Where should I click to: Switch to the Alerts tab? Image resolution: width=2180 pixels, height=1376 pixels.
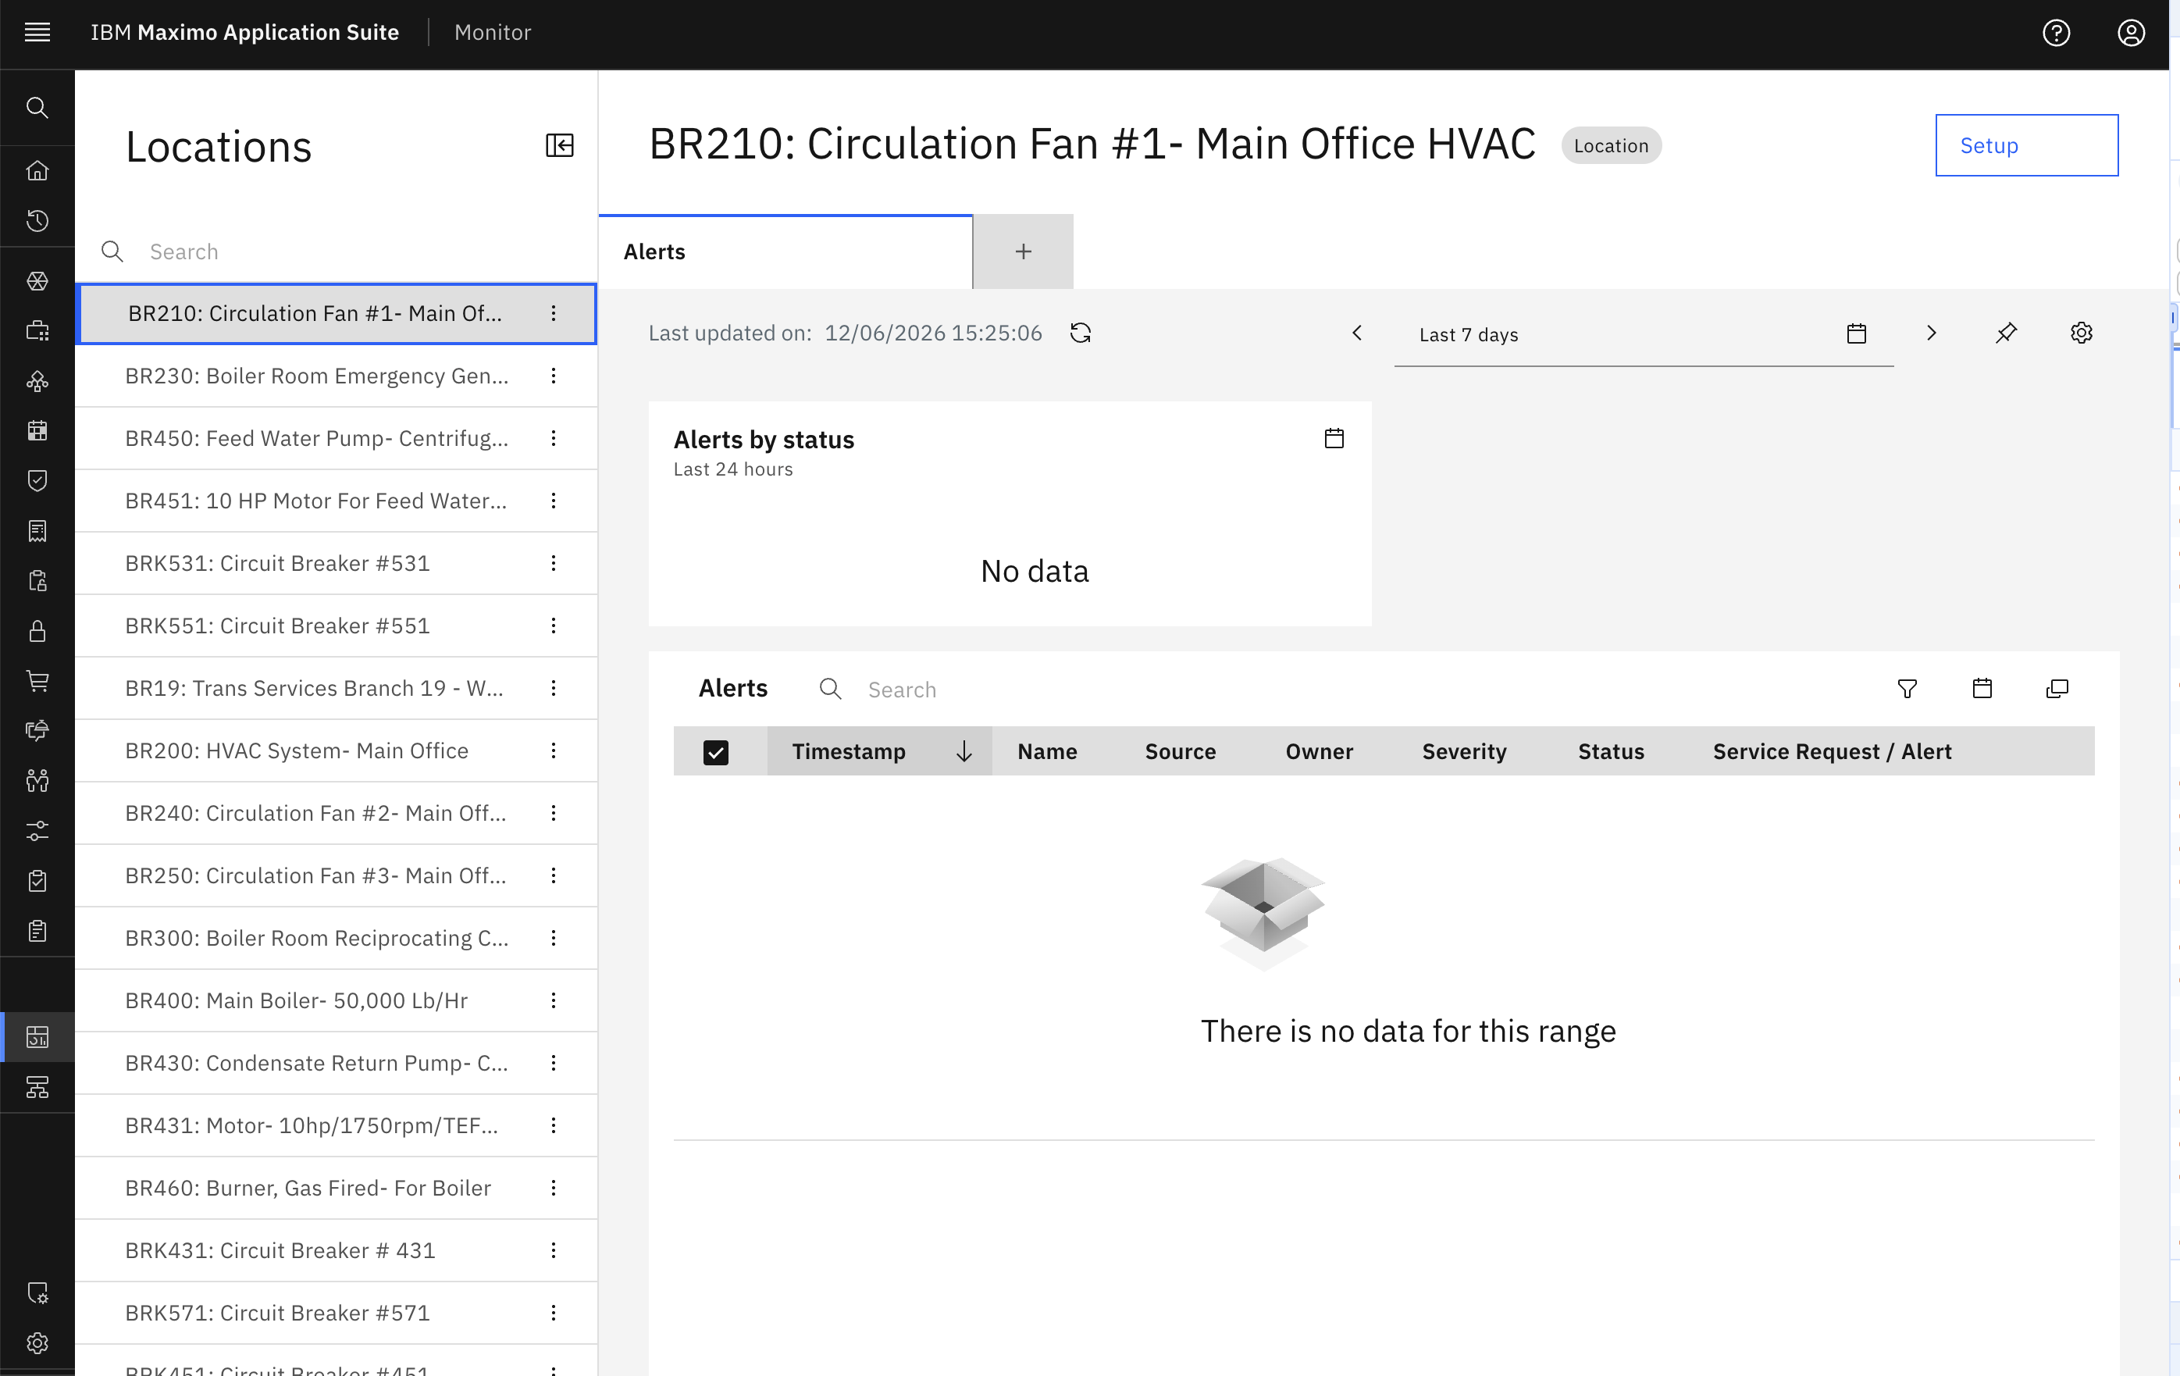tap(785, 251)
